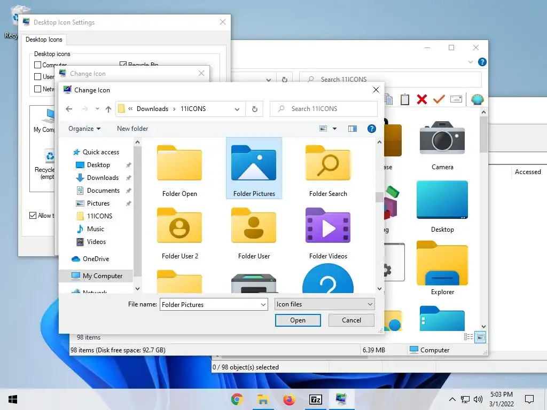Click the File name text field

[x=209, y=304]
